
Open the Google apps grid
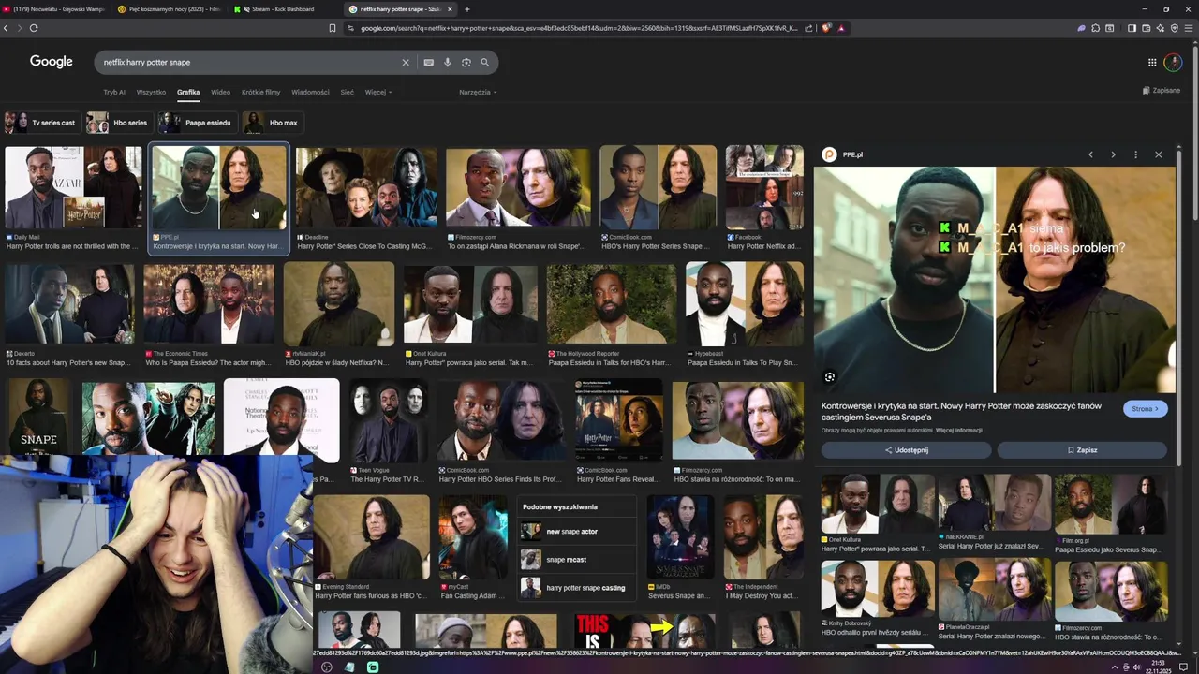point(1152,63)
